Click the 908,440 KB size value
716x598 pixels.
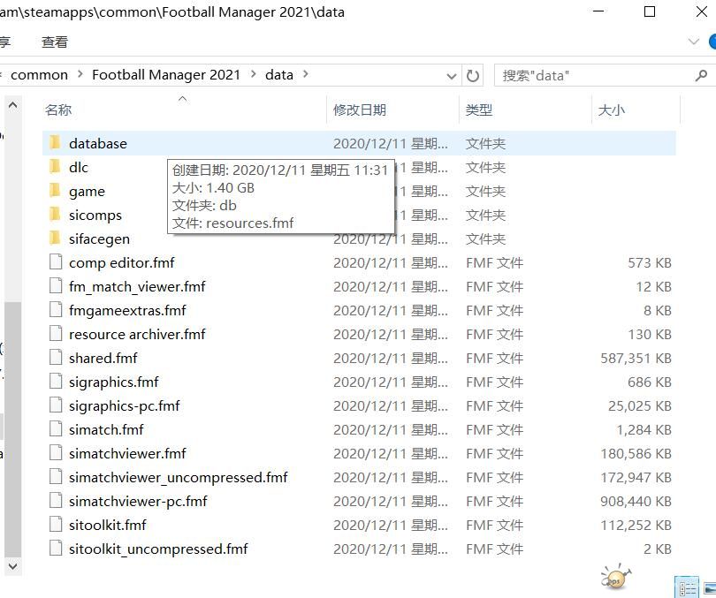[636, 501]
